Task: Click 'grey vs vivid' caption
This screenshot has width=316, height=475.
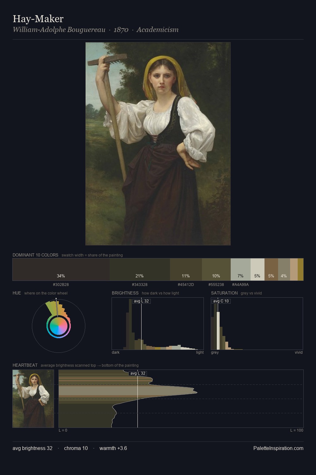Action: click(x=251, y=293)
